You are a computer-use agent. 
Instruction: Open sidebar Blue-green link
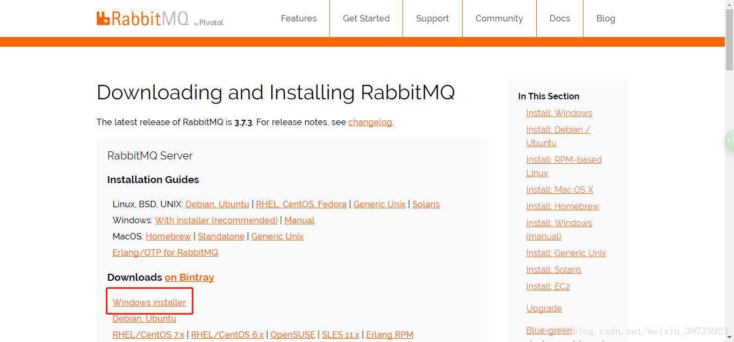(x=549, y=330)
